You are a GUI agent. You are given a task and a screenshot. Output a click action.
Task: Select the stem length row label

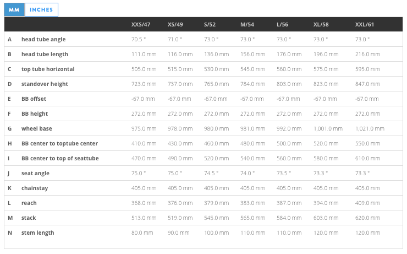37,233
